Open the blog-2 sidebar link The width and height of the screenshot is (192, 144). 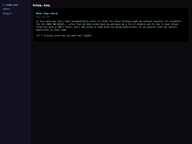[7, 14]
